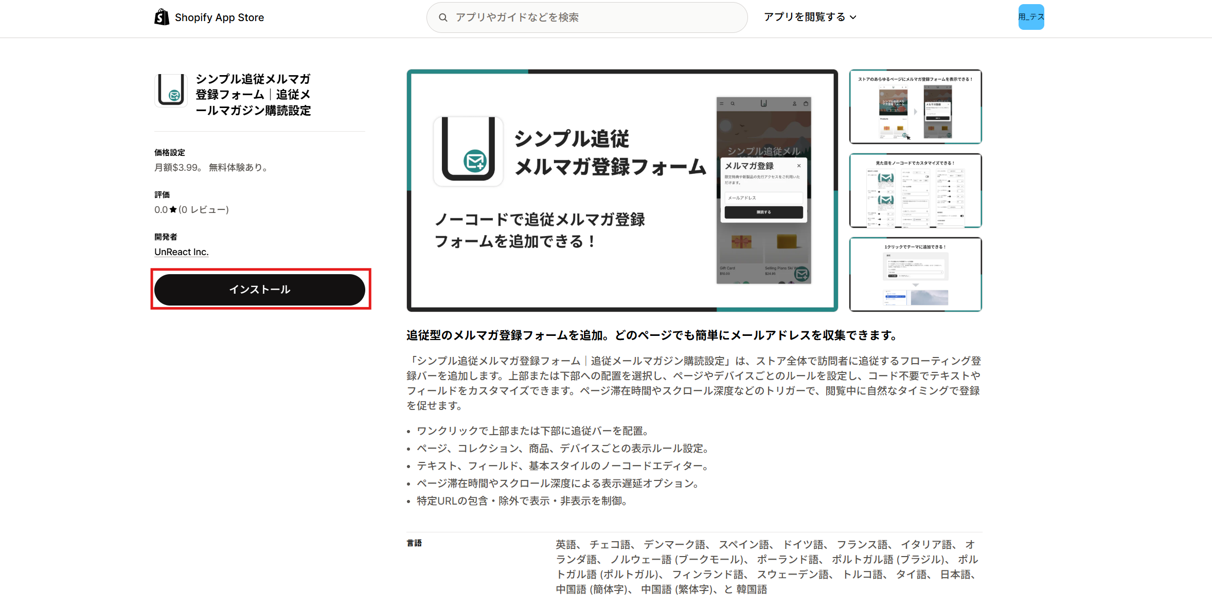
Task: Click the bullet テキスト、フィールド、基本スタイル
Action: [x=563, y=466]
